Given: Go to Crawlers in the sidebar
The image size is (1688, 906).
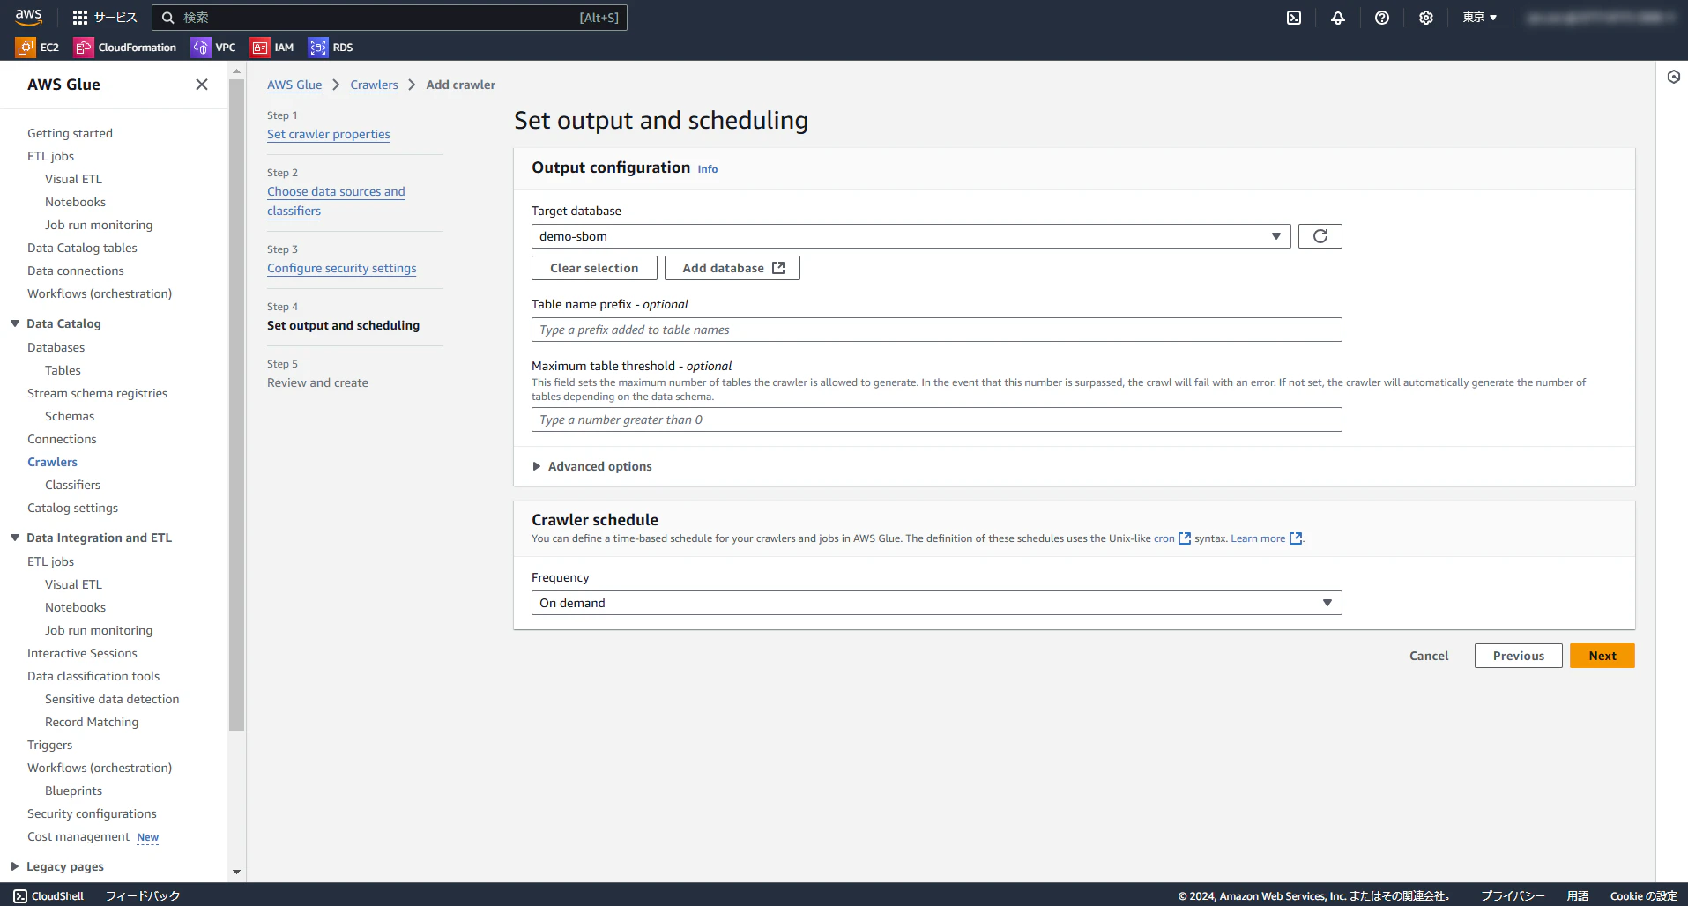Looking at the screenshot, I should [x=52, y=462].
